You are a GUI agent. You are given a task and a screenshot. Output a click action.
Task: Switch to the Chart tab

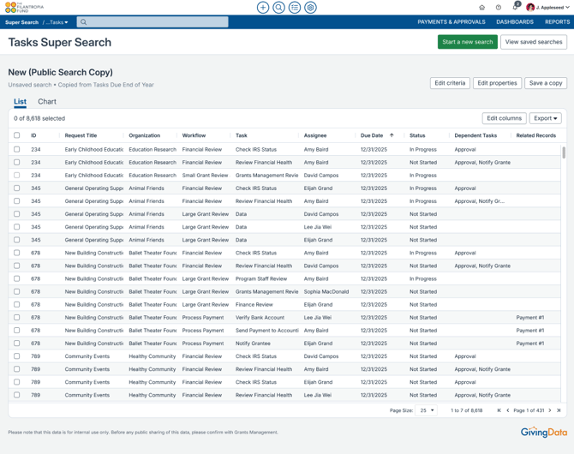click(x=47, y=102)
